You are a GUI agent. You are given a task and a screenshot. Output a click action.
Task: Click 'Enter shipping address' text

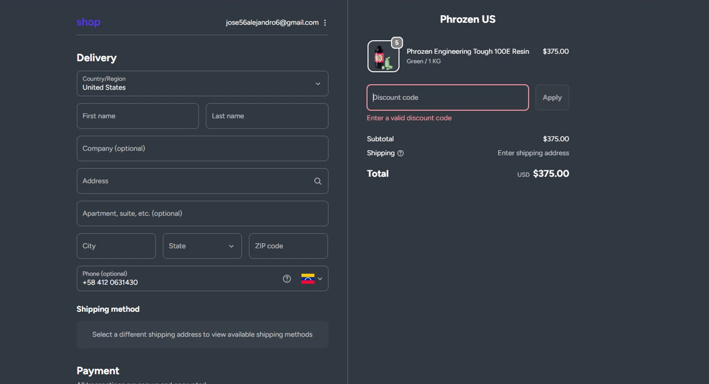click(533, 153)
